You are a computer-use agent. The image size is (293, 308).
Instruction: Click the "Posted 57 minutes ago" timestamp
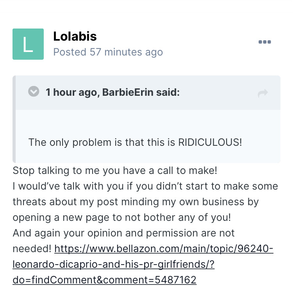[108, 52]
